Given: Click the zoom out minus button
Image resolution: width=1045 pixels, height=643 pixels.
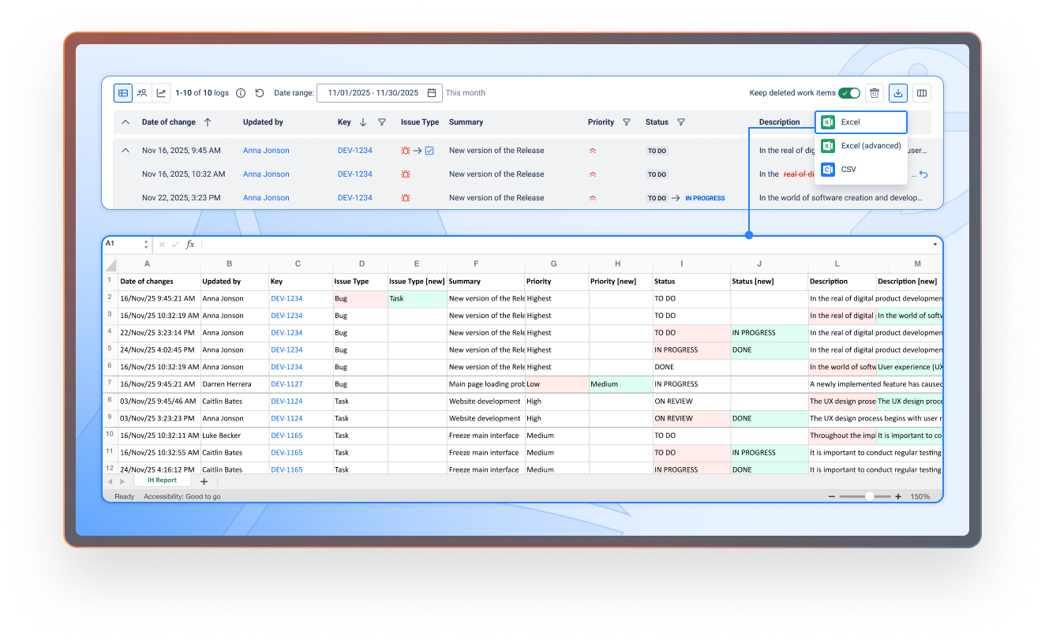Looking at the screenshot, I should click(x=832, y=497).
